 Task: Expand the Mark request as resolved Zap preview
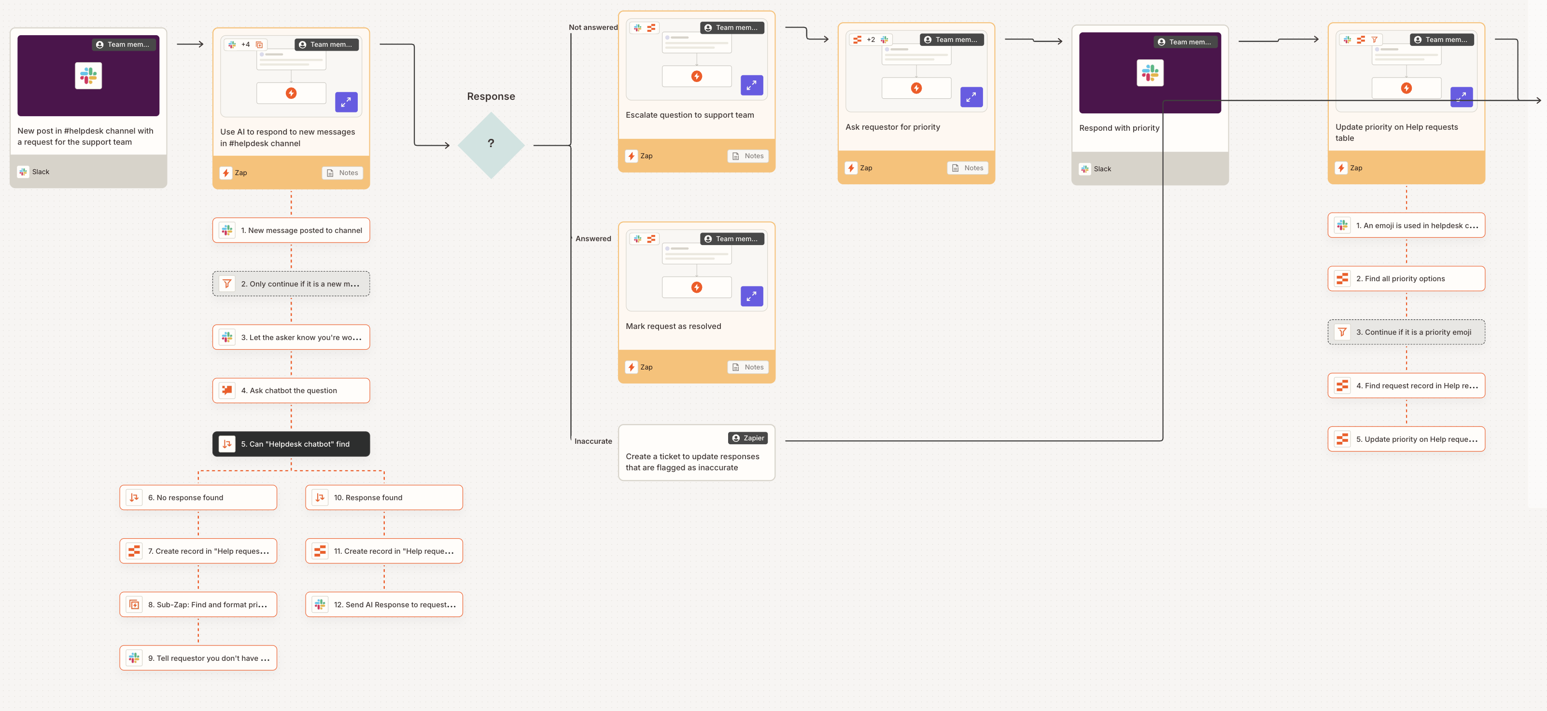pyautogui.click(x=752, y=296)
